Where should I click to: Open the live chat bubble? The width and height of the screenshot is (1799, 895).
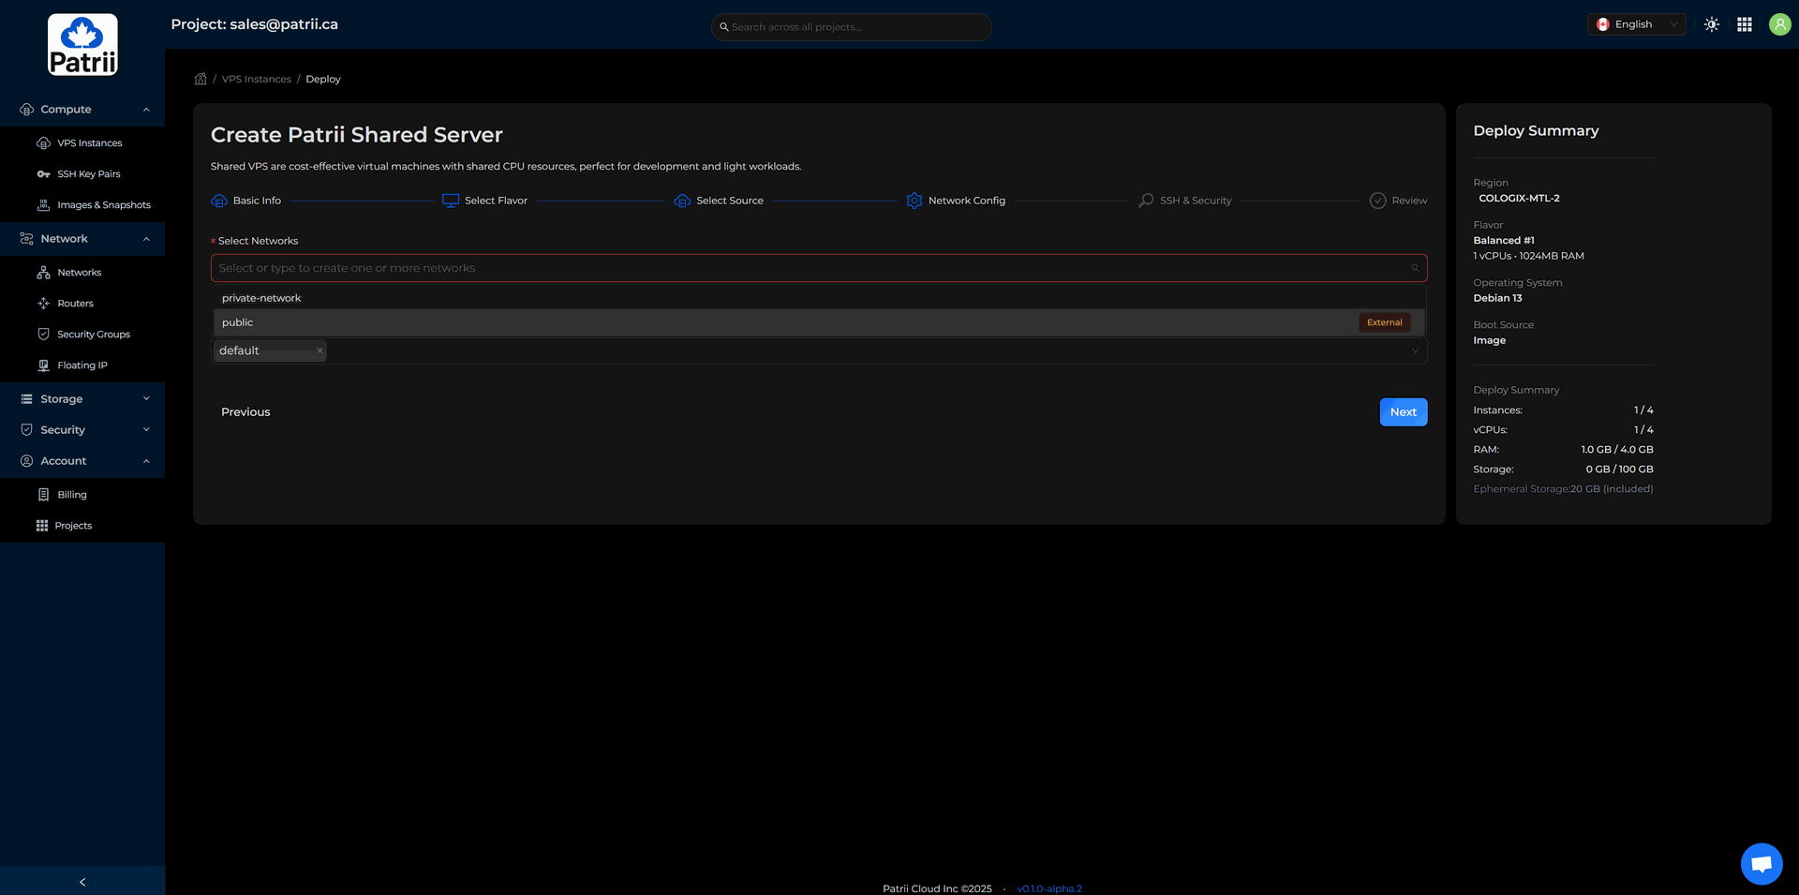1761,863
